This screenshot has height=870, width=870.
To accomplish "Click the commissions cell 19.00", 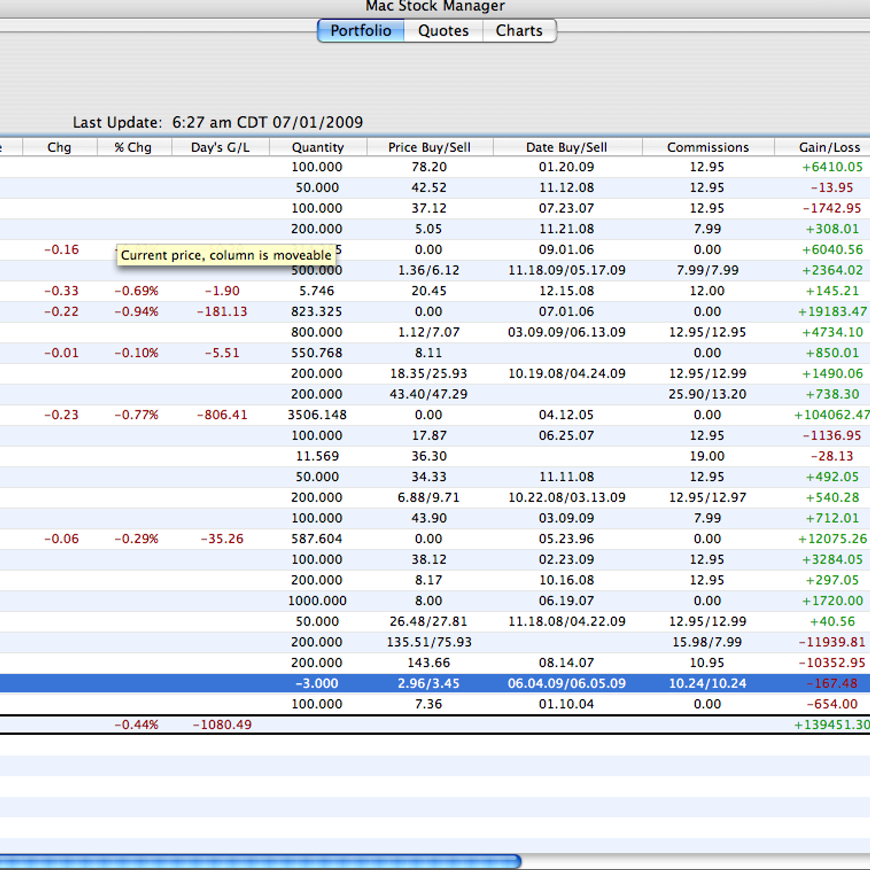I will coord(707,456).
